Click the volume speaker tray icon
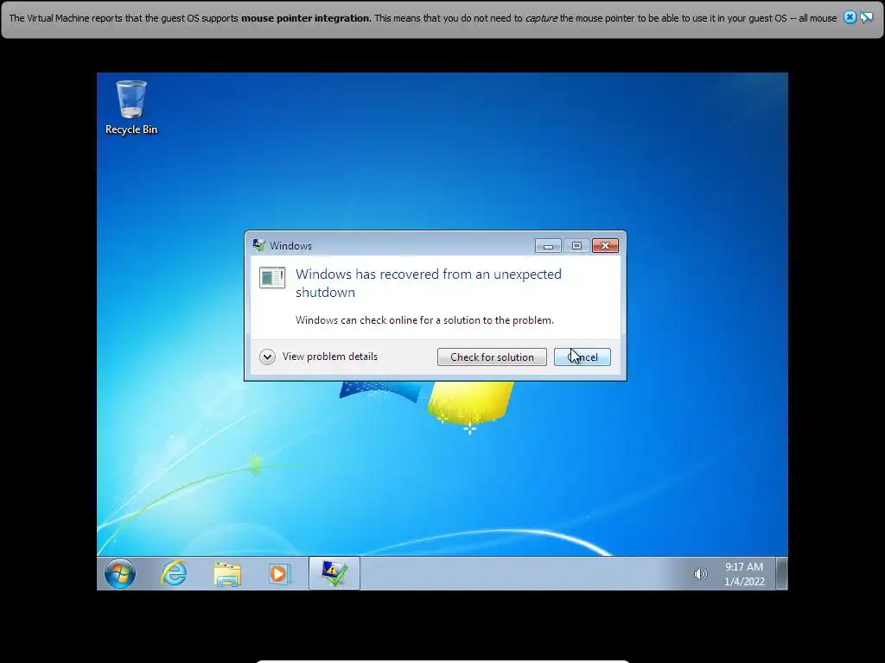 pos(700,574)
